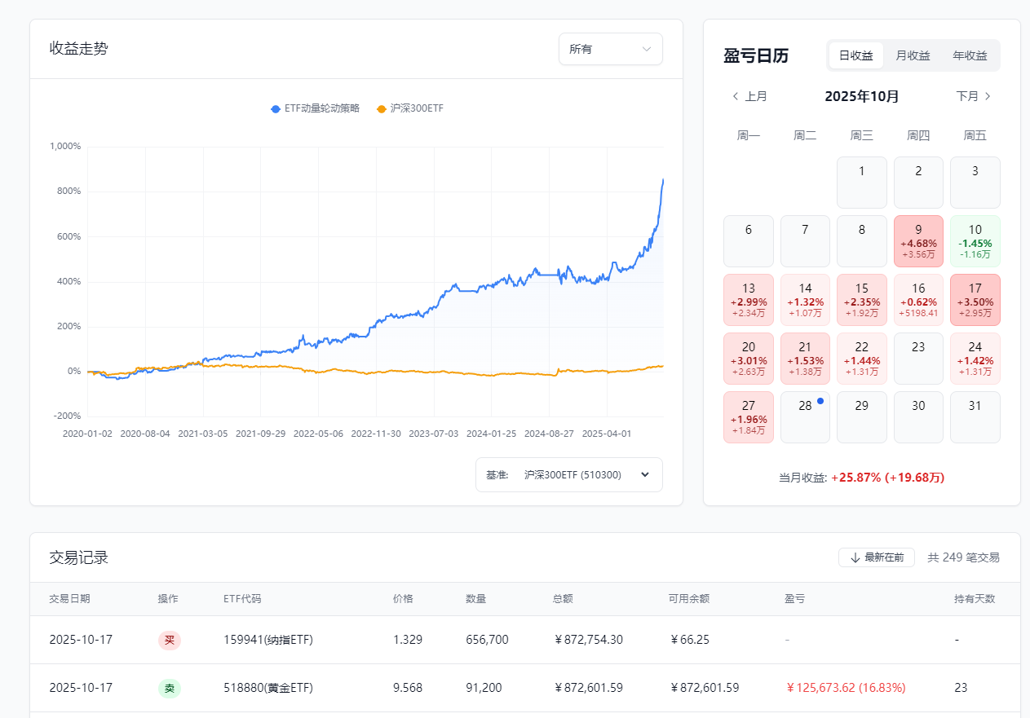Click October 17 cell with +3.50%
1030x718 pixels.
pos(975,300)
